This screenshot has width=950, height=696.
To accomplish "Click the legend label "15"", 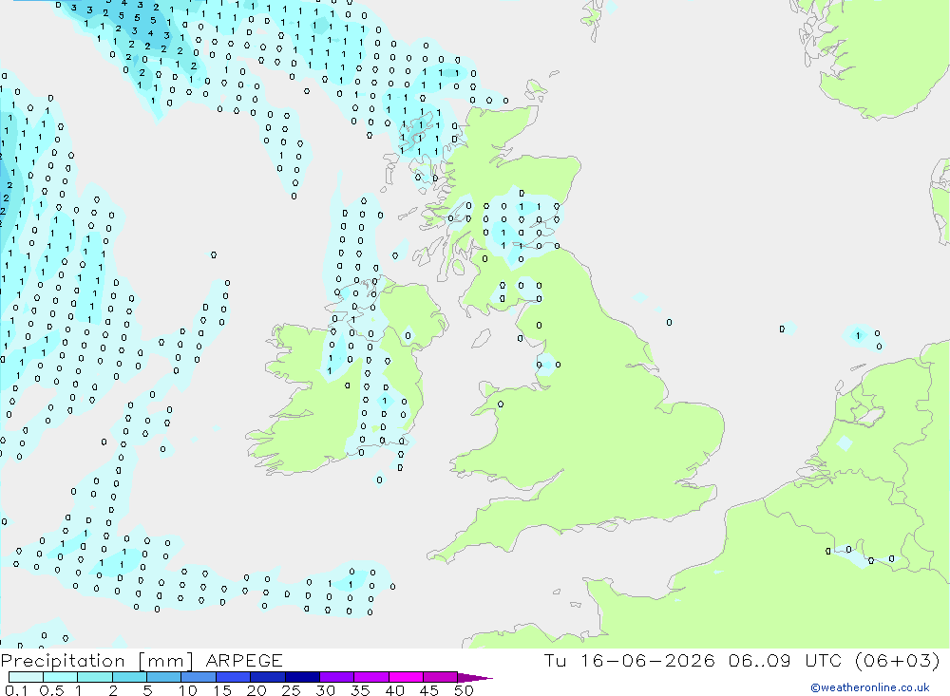I will pyautogui.click(x=222, y=690).
